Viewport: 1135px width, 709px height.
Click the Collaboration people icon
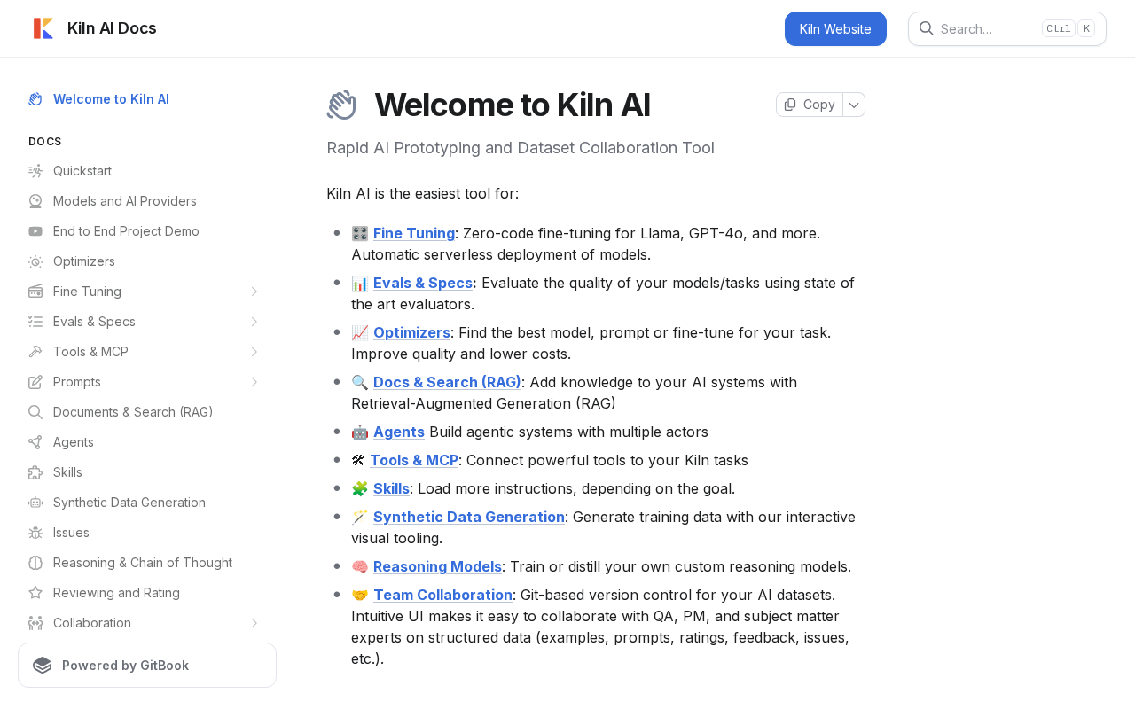point(35,623)
